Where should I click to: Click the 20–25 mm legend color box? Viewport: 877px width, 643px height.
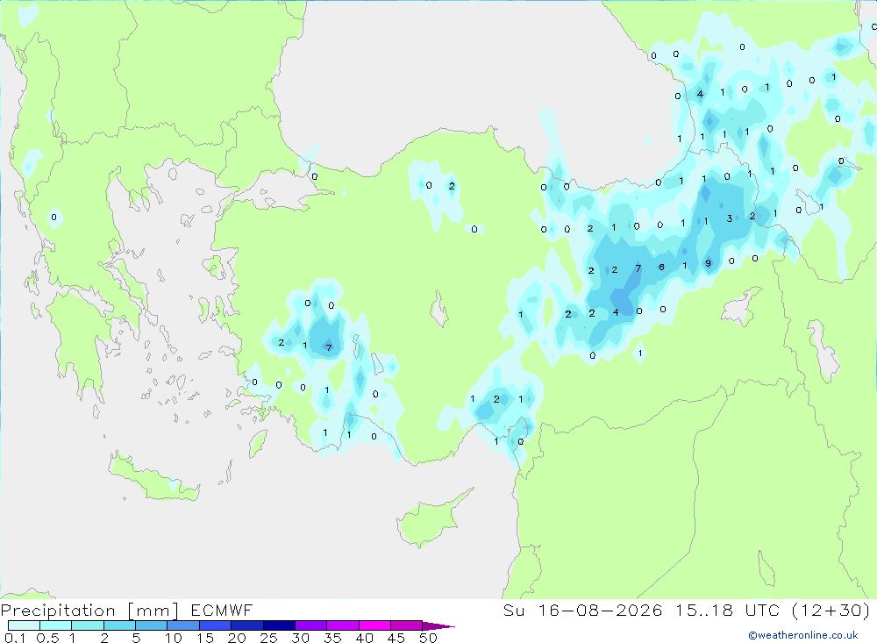coord(246,625)
